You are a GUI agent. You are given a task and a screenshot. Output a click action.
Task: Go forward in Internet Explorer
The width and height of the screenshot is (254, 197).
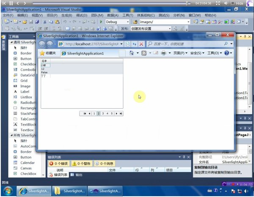tap(50, 44)
